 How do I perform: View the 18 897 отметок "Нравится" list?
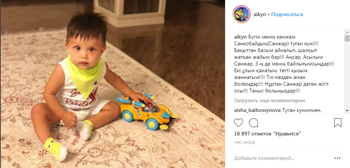tap(268, 134)
